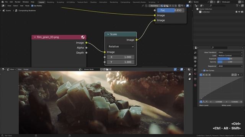Screen dimensions: 245x137
Task: Toggle the image editor gizmo button
Action: pos(175,69)
